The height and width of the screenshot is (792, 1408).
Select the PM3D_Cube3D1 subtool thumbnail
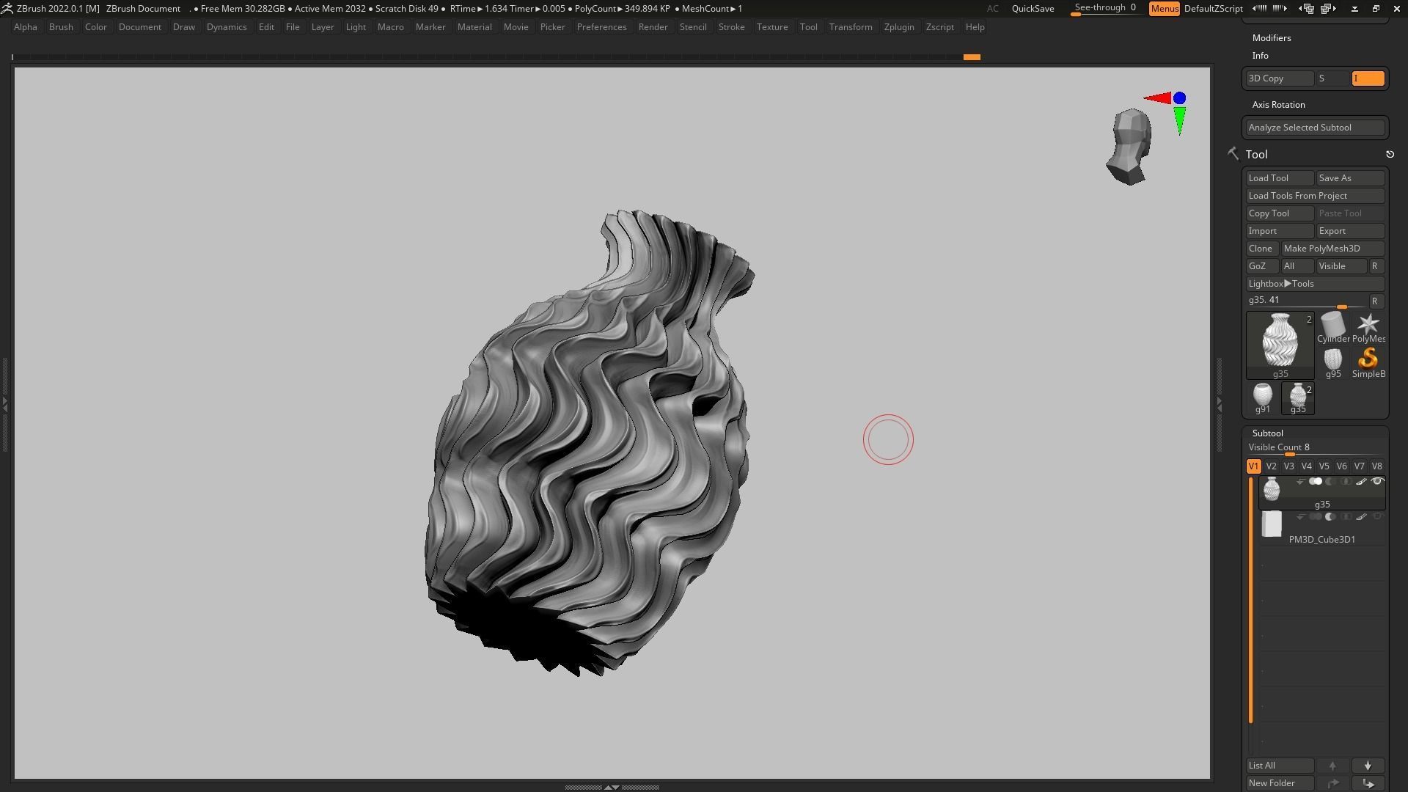1272,524
